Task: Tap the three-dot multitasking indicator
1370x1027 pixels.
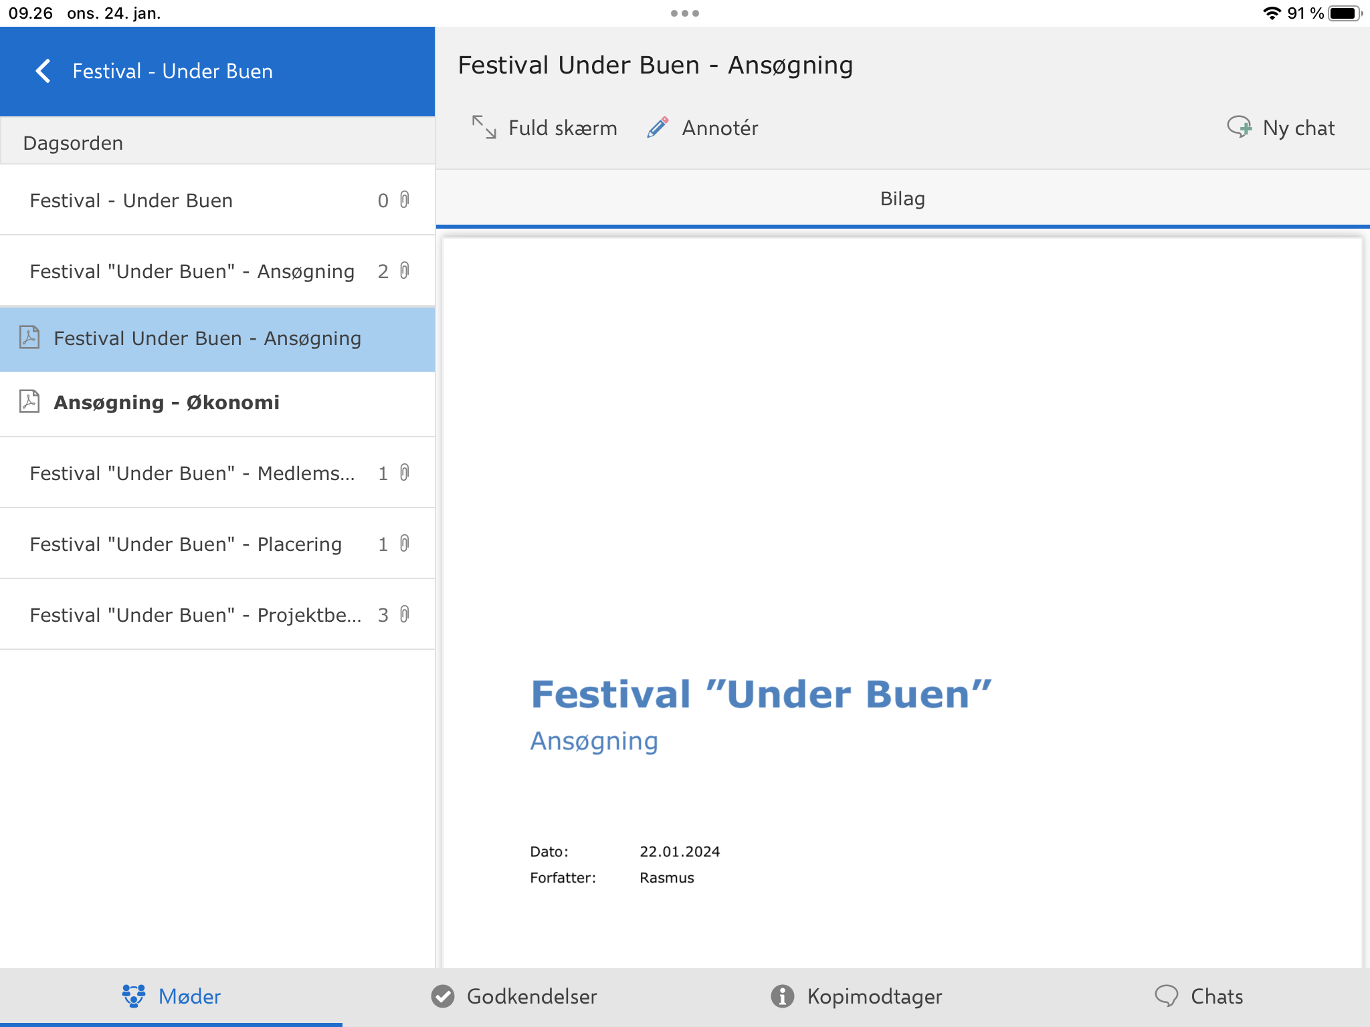Action: (x=685, y=13)
